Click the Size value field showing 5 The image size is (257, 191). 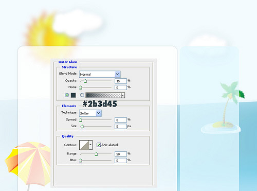coord(121,127)
